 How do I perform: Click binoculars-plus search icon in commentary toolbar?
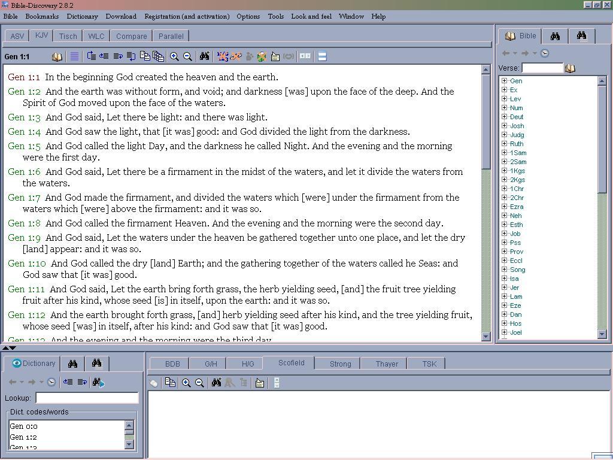(216, 383)
